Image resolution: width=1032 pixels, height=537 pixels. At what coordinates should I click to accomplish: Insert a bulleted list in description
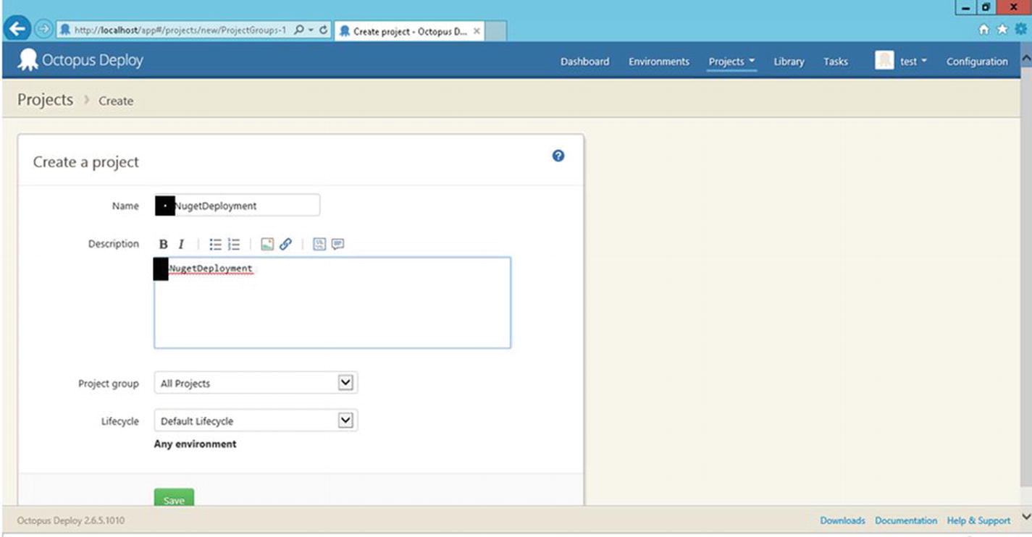215,245
